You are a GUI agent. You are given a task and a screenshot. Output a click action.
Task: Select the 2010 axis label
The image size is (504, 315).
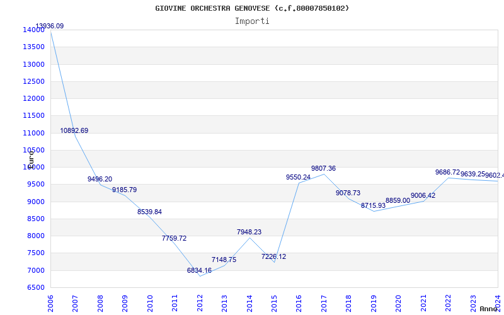pyautogui.click(x=150, y=304)
